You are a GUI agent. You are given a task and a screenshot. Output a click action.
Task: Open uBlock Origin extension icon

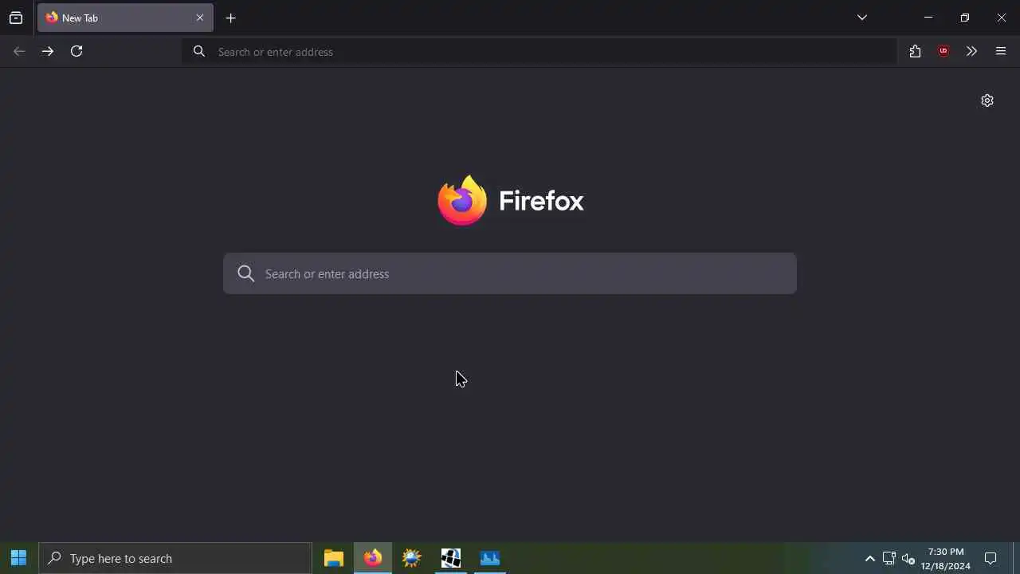click(x=943, y=51)
